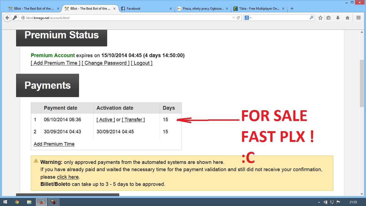Expand the Google search engine dropdown
366x206 pixels.
(248, 18)
